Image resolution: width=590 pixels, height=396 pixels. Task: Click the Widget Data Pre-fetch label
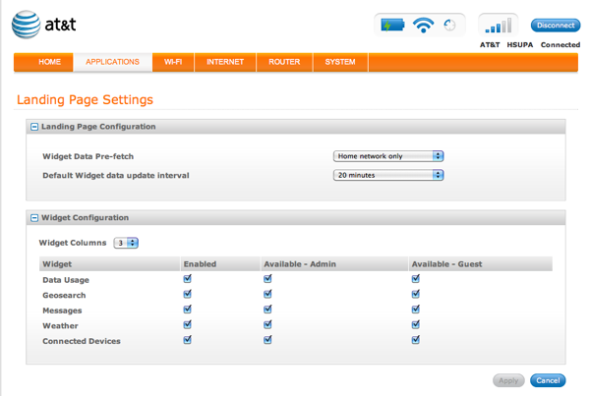click(88, 156)
